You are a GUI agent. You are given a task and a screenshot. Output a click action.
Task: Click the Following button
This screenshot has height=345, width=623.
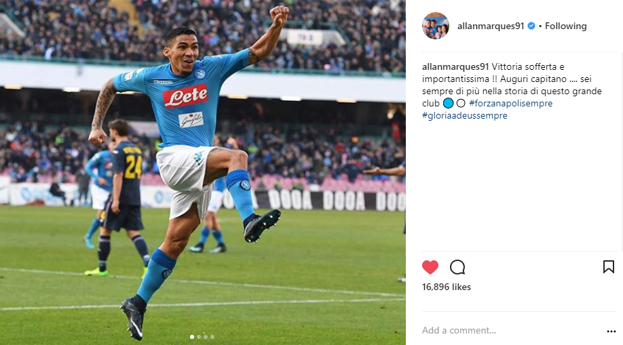point(565,26)
